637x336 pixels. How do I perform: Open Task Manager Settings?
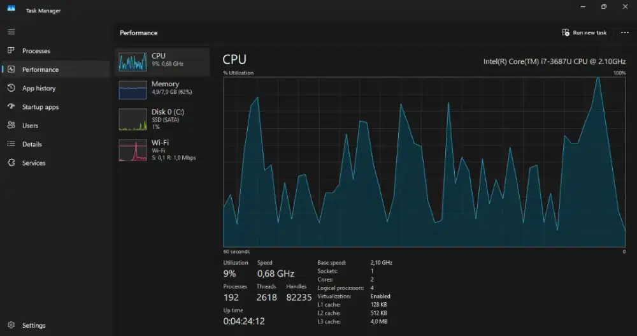pos(55,325)
